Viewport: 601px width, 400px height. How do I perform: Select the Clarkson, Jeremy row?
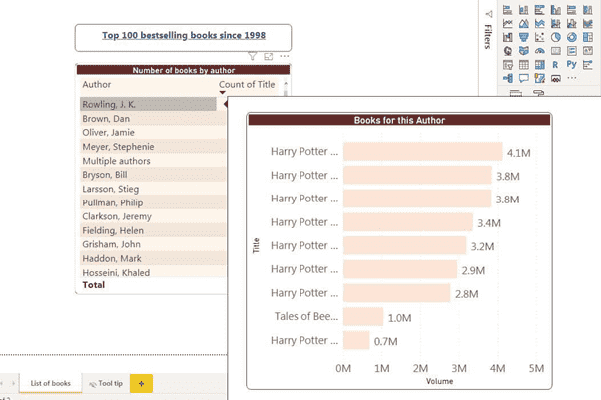[x=153, y=216]
